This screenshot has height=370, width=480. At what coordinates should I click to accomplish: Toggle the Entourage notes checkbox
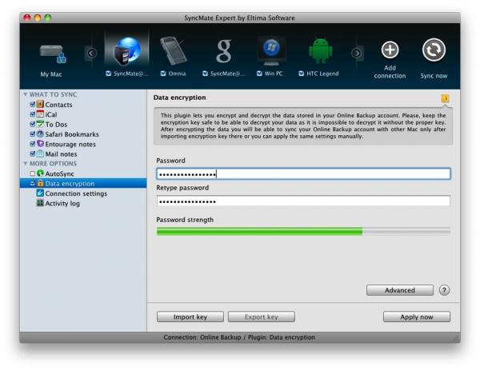(x=33, y=144)
